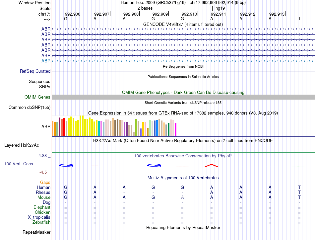Open the RefSeq Curated track label
Image resolution: width=315 pixels, height=240 pixels.
[x=35, y=71]
